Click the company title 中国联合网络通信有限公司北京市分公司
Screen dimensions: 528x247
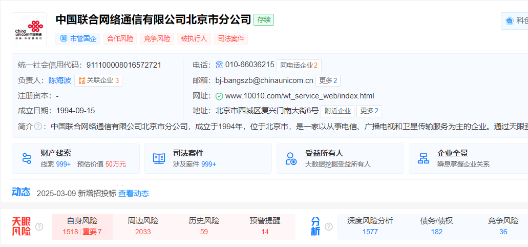[153, 19]
